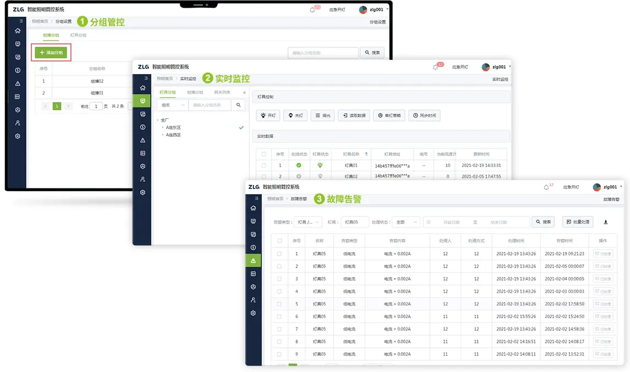This screenshot has height=372, width=630.
Task: Click the green 添加分组 button
Action: (51, 53)
